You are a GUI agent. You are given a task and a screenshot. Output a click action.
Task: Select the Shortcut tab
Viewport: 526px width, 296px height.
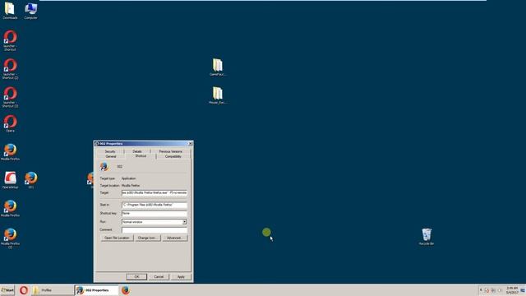(141, 156)
